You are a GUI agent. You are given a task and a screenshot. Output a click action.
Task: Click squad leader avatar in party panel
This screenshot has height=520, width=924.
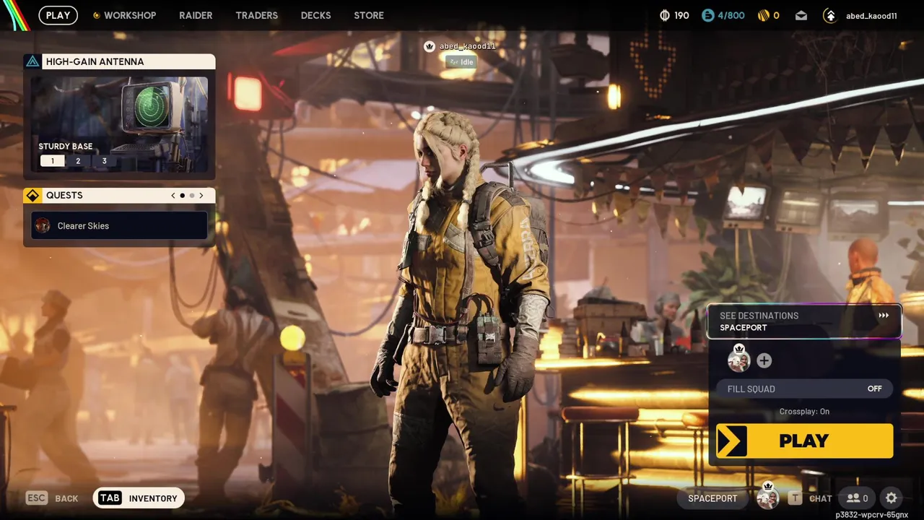pyautogui.click(x=738, y=359)
